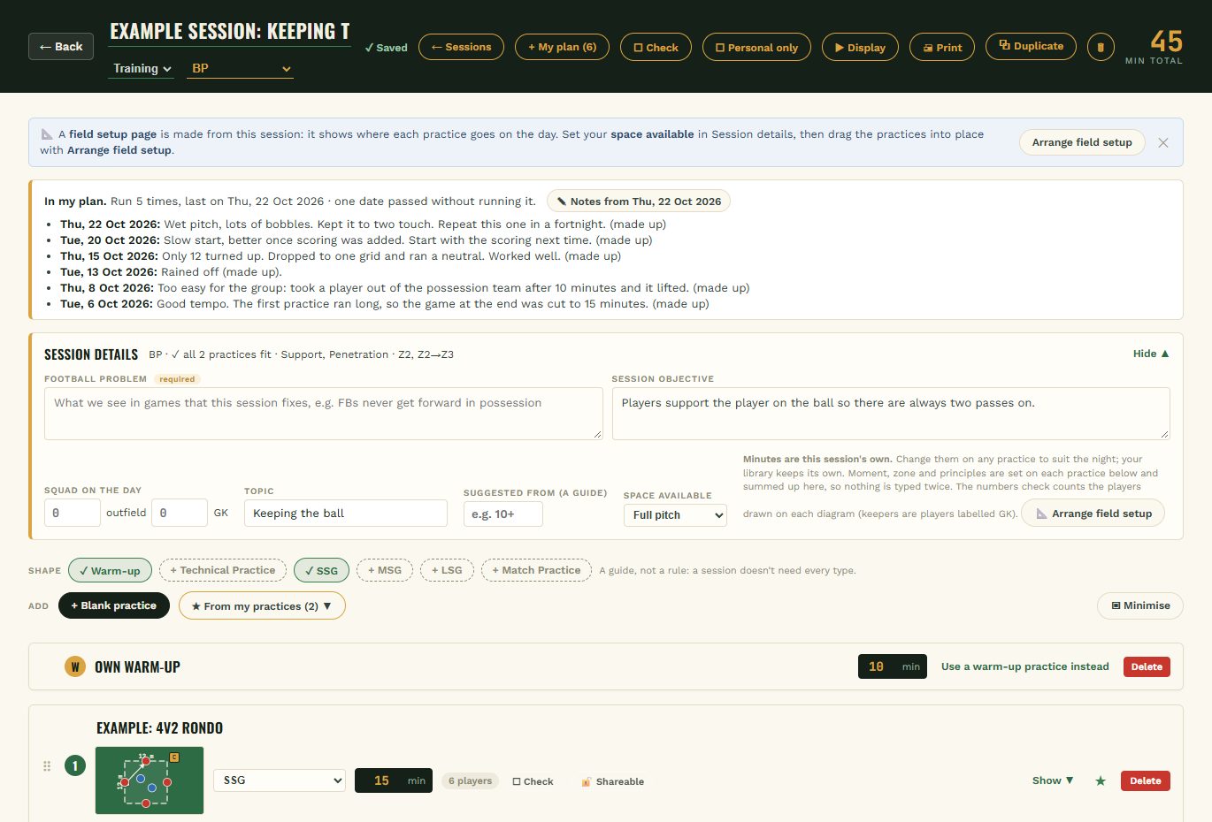Minimise the practices list
The width and height of the screenshot is (1212, 822).
[x=1140, y=605]
